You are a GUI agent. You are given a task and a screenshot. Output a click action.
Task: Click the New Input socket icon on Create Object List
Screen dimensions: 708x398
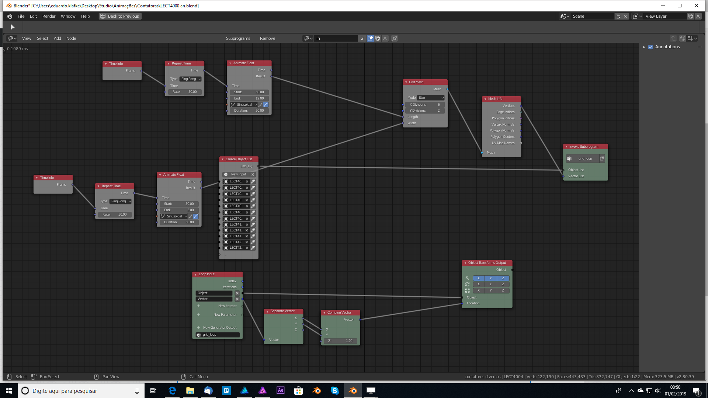pos(226,174)
